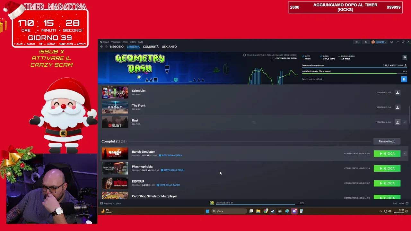This screenshot has height=231, width=411.
Task: Open Ranch Simulator patch notes link
Action: coord(171,155)
